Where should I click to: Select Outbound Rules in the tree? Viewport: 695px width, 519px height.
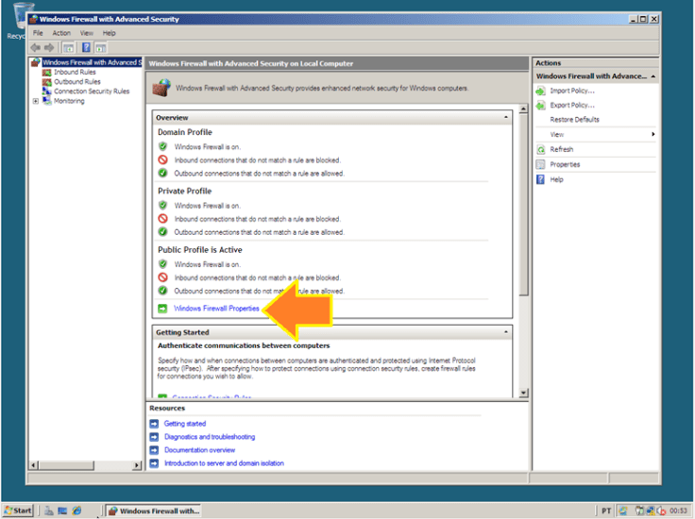tap(76, 82)
